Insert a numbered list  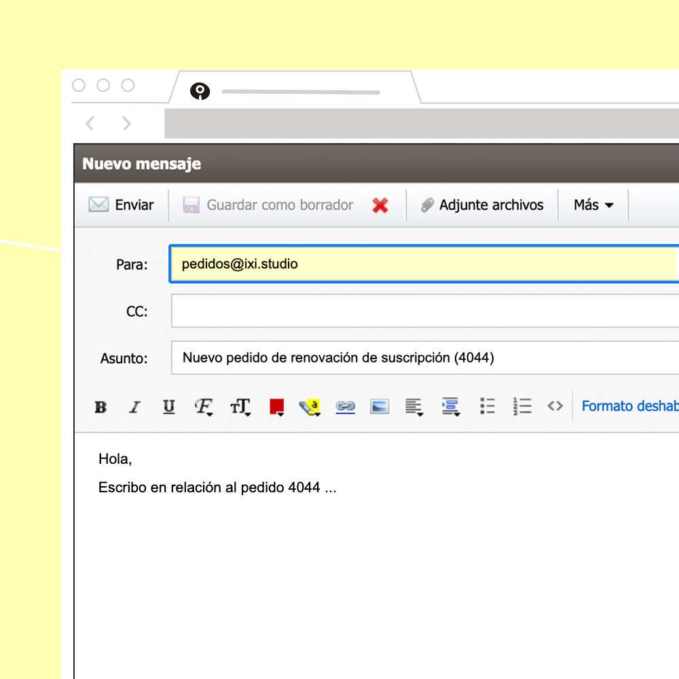521,406
